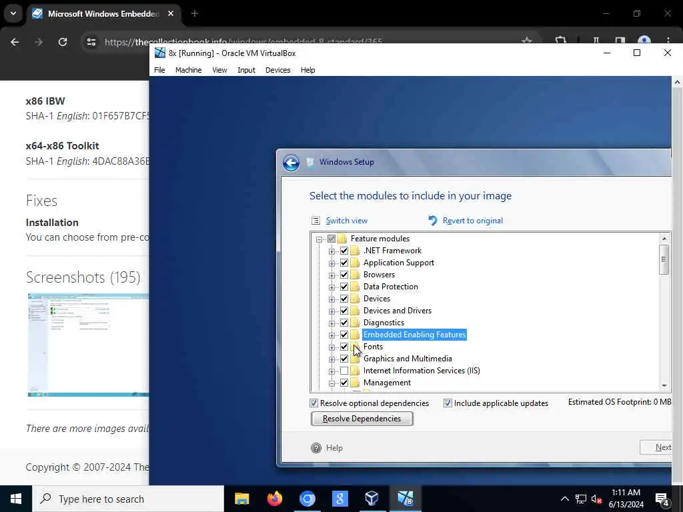Viewport: 683px width, 512px height.
Task: Uncheck the Application Support checkbox
Action: click(344, 263)
